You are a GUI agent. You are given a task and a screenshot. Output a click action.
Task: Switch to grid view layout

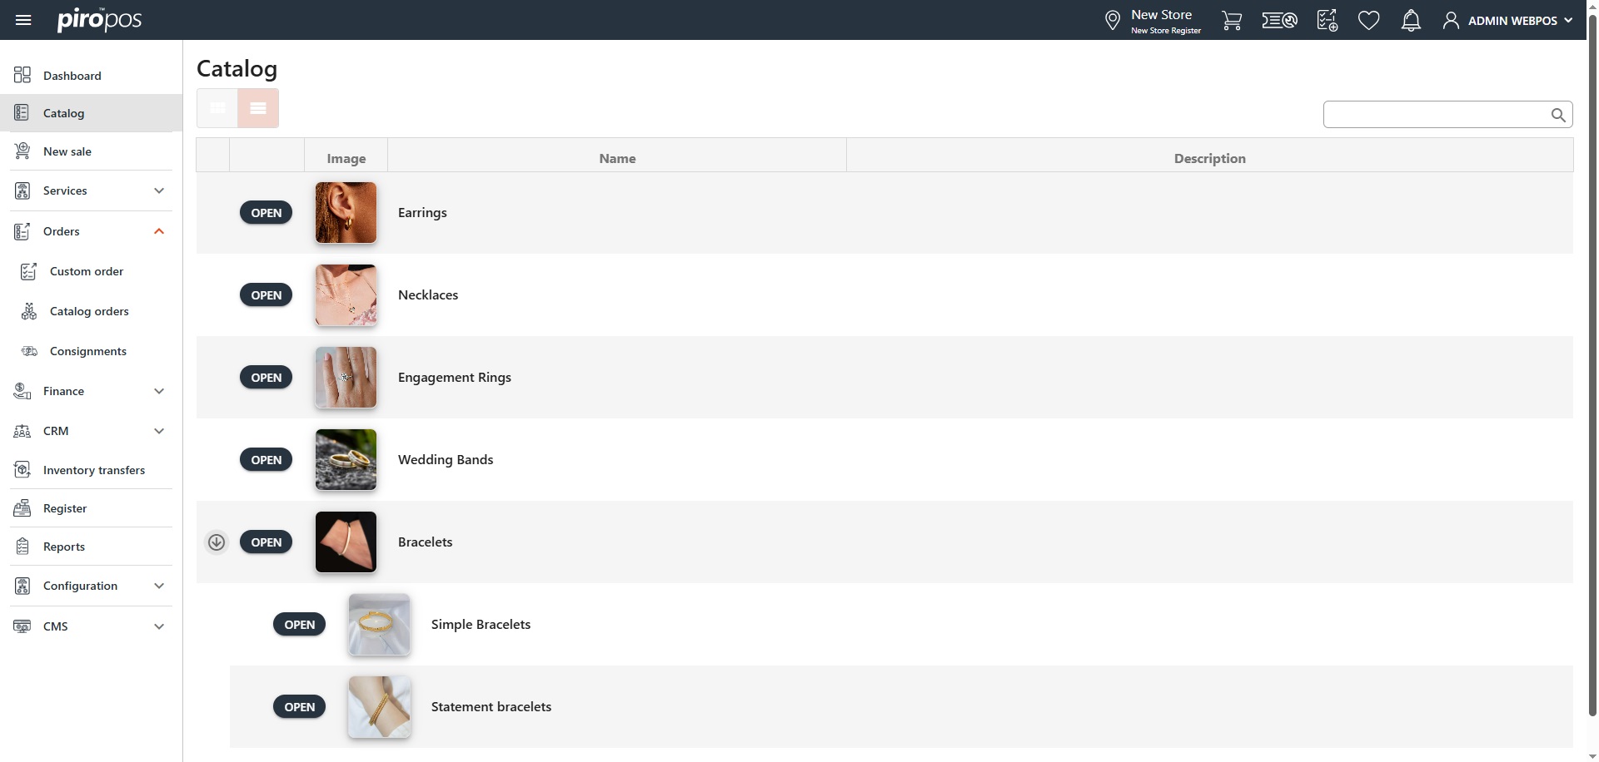point(217,108)
